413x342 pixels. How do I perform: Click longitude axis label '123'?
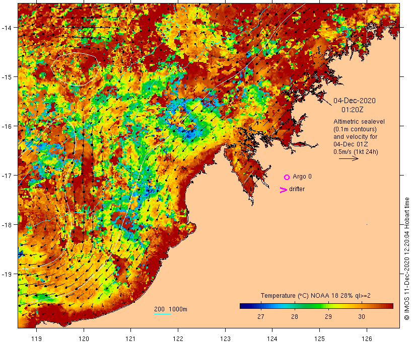[x=225, y=338]
